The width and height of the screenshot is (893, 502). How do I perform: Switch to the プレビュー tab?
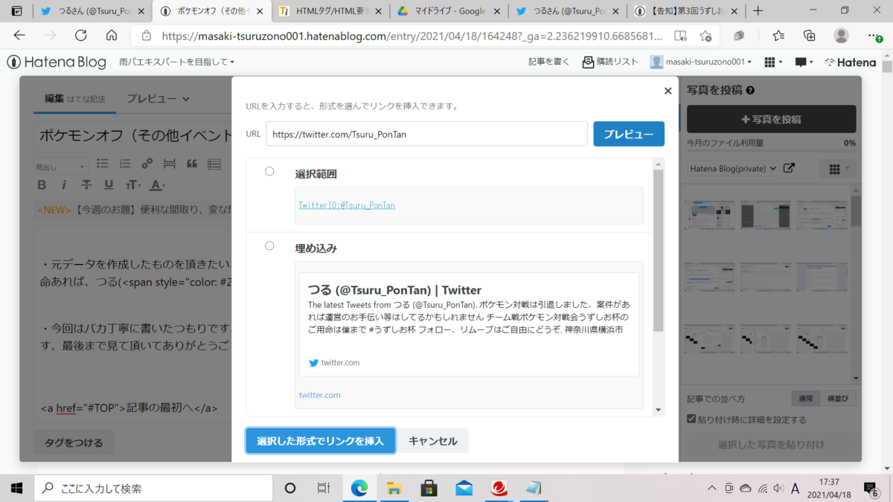coord(151,97)
